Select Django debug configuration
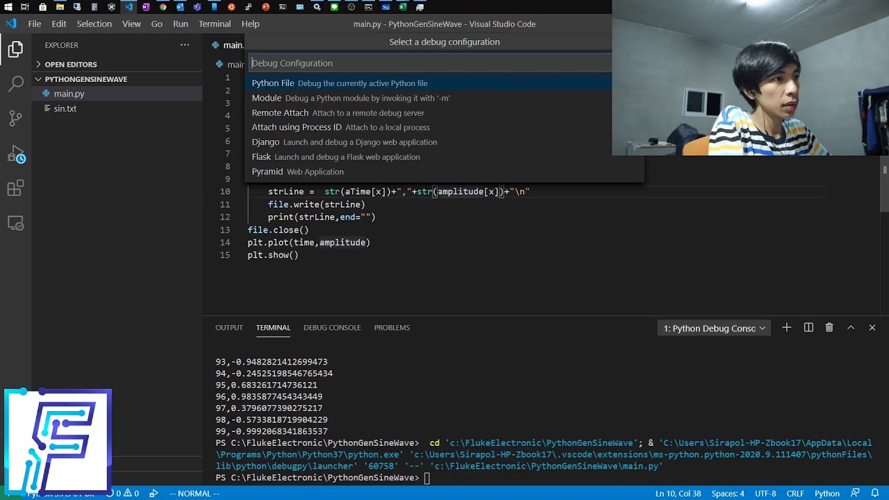This screenshot has height=500, width=889. [x=444, y=142]
